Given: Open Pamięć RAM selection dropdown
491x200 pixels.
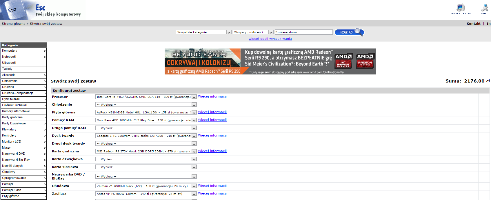Looking at the screenshot, I should (146, 120).
